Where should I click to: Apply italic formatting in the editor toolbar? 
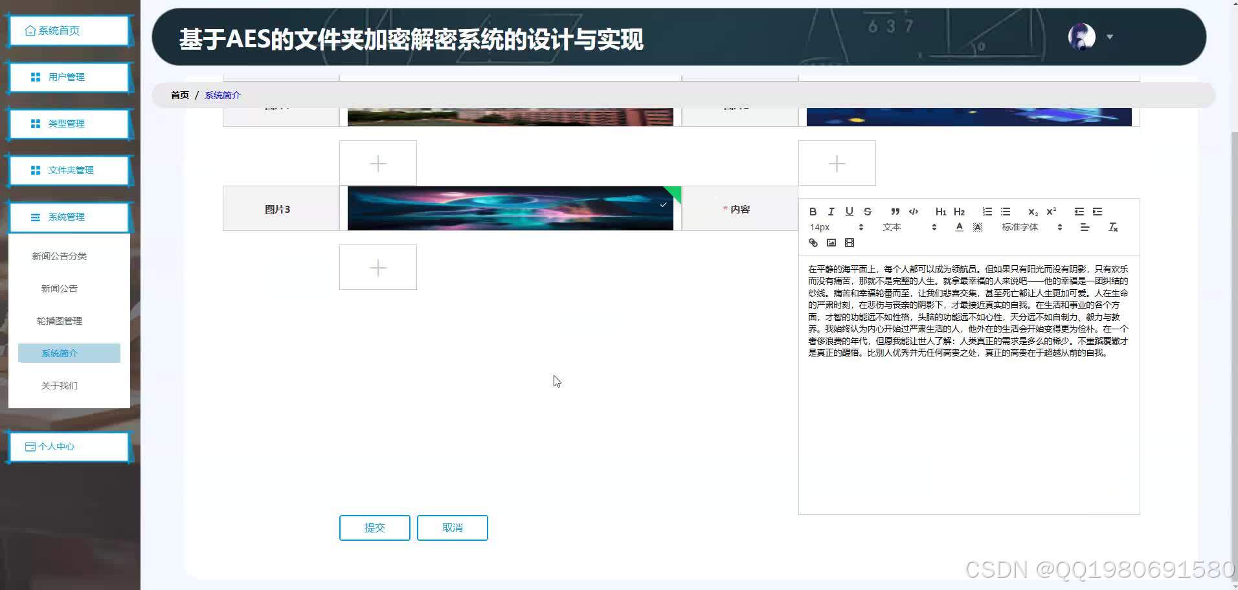(x=831, y=212)
